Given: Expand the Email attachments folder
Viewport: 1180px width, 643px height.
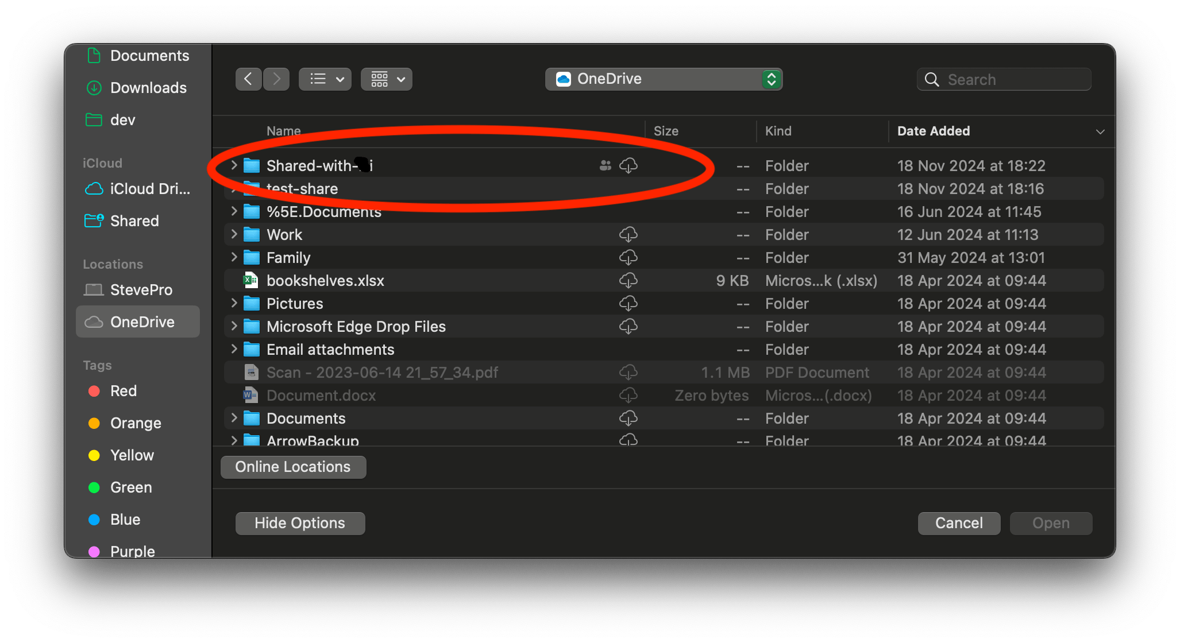Looking at the screenshot, I should pos(234,349).
